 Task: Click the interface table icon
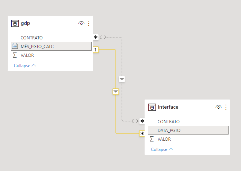(x=152, y=107)
